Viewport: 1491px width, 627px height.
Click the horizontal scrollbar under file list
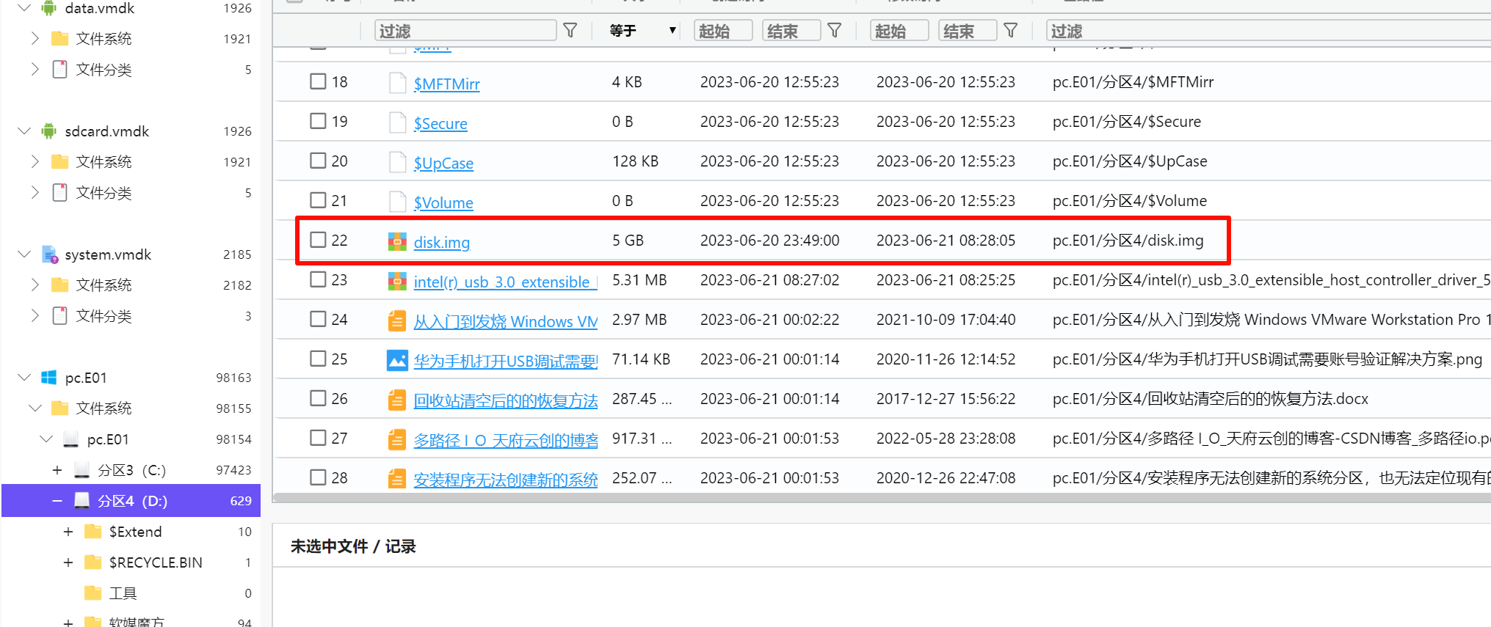pyautogui.click(x=881, y=498)
